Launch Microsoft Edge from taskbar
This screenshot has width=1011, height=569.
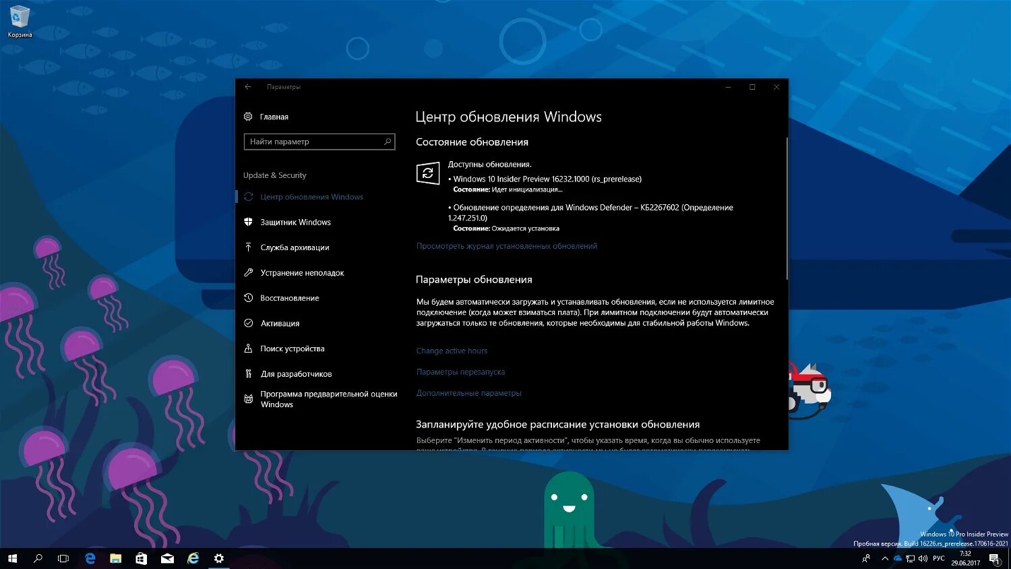coord(90,558)
